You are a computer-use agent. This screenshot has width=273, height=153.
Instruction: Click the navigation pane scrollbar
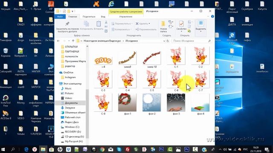tap(87, 113)
